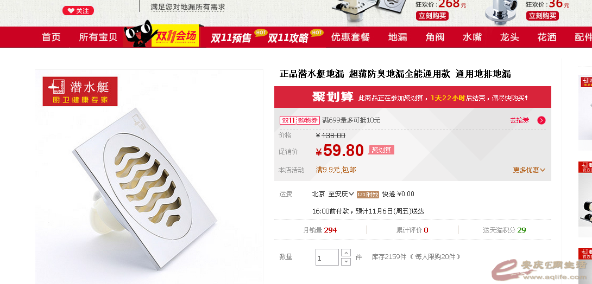Click the main floor drain product image
The image size is (592, 284).
(149, 177)
